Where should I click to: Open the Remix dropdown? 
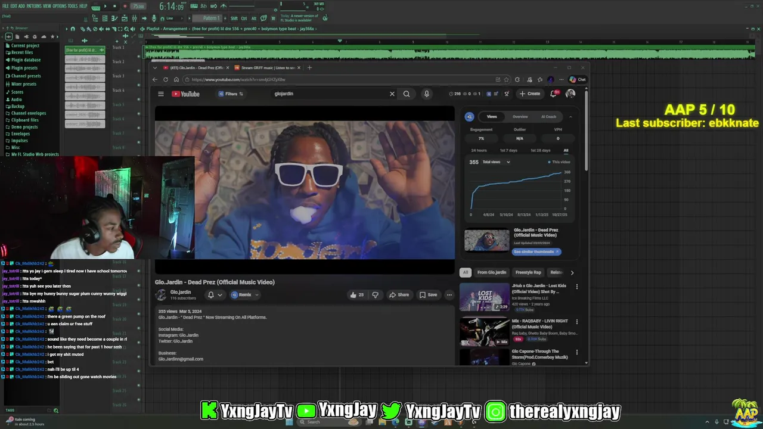point(245,294)
